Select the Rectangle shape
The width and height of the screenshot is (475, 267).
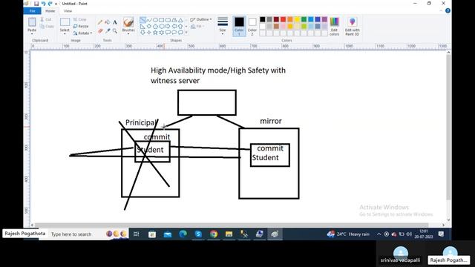[162, 20]
